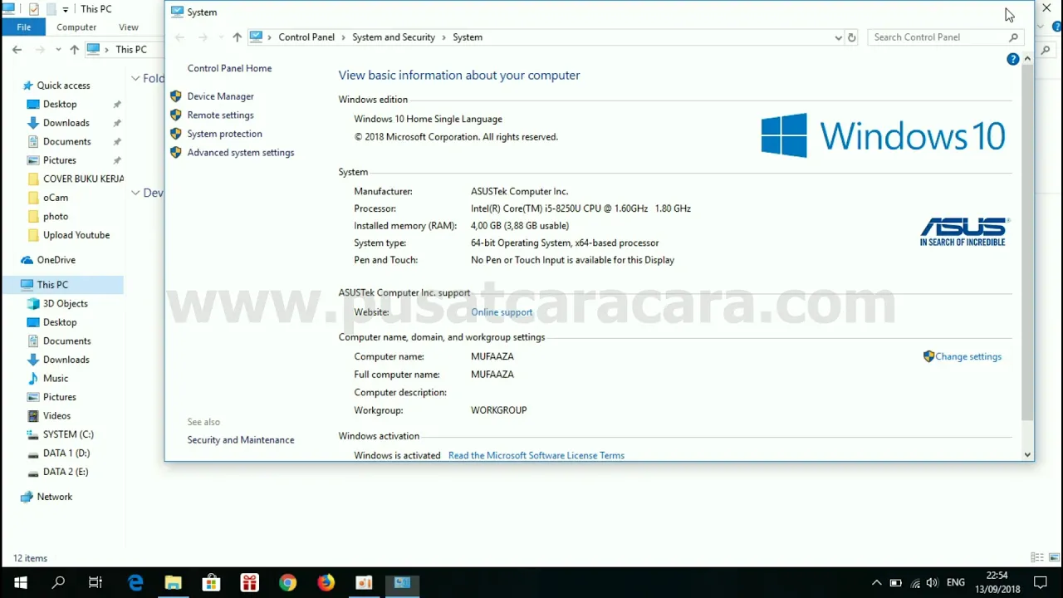Open oCam folder in navigation pane
Viewport: 1063px width, 598px height.
(56, 198)
